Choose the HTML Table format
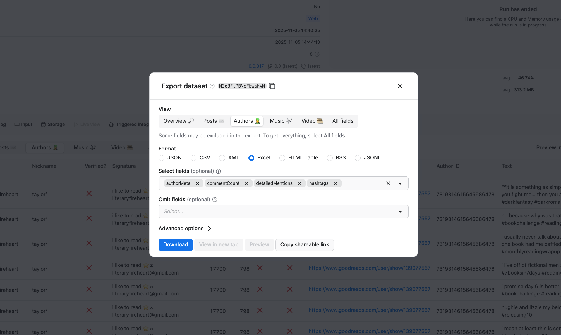 pos(282,158)
